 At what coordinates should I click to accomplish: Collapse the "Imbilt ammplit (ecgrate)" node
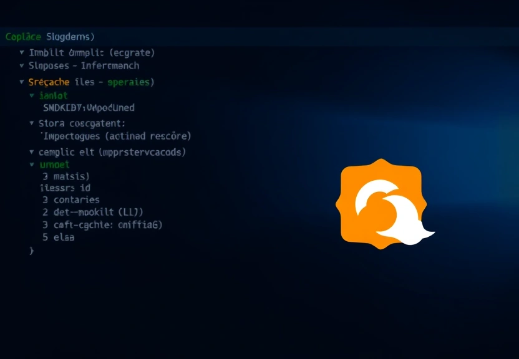click(x=22, y=52)
